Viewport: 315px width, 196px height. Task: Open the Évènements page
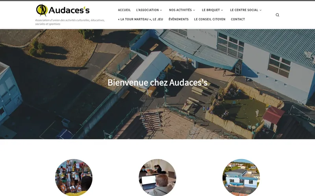(x=179, y=19)
